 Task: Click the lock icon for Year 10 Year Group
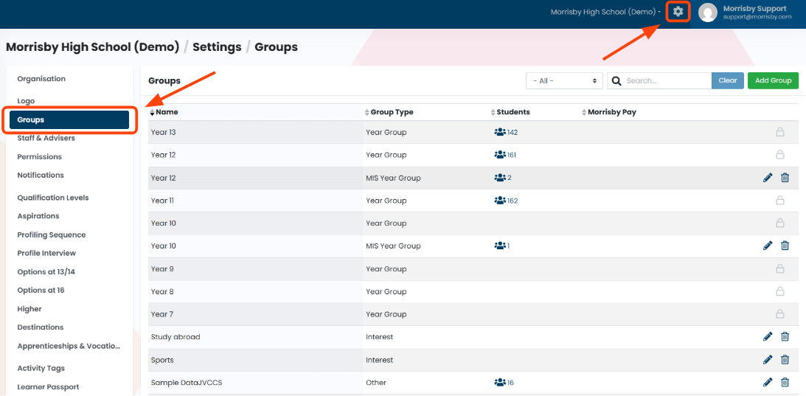(x=779, y=223)
